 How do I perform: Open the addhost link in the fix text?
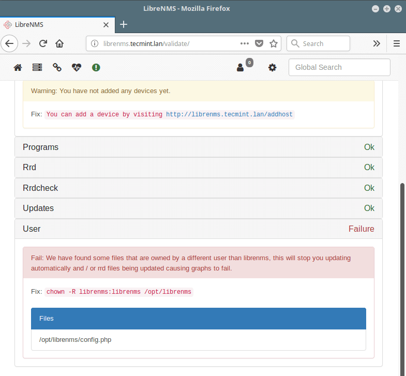coord(229,114)
